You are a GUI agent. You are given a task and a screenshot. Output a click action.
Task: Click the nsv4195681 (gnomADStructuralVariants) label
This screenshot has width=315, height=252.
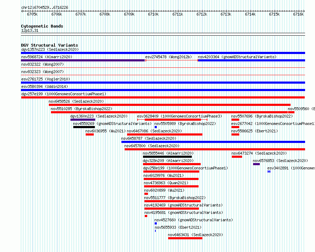click(184, 212)
